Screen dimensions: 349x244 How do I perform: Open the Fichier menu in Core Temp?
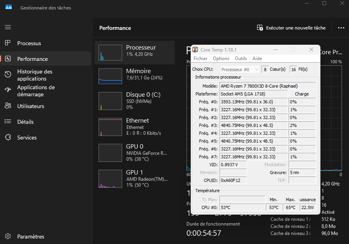click(x=200, y=59)
